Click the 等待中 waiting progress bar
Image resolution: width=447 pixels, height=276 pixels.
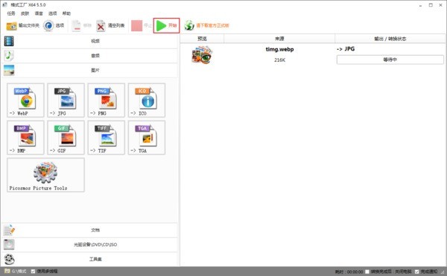[390, 60]
